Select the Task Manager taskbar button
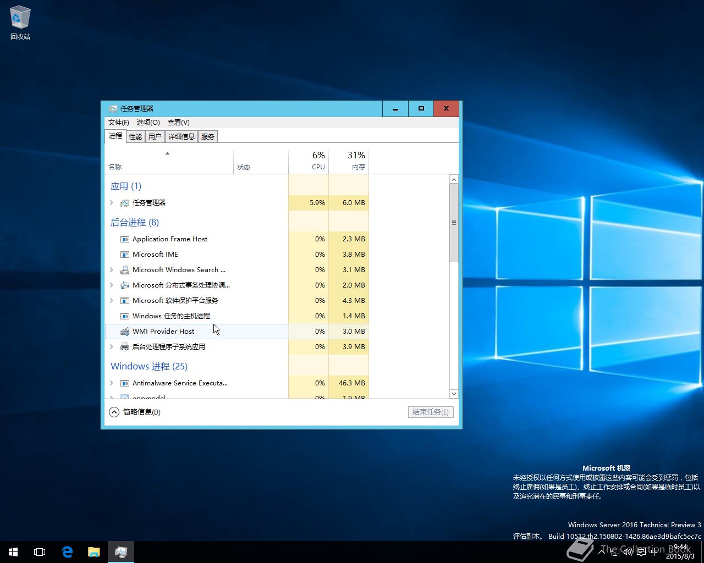 121,552
